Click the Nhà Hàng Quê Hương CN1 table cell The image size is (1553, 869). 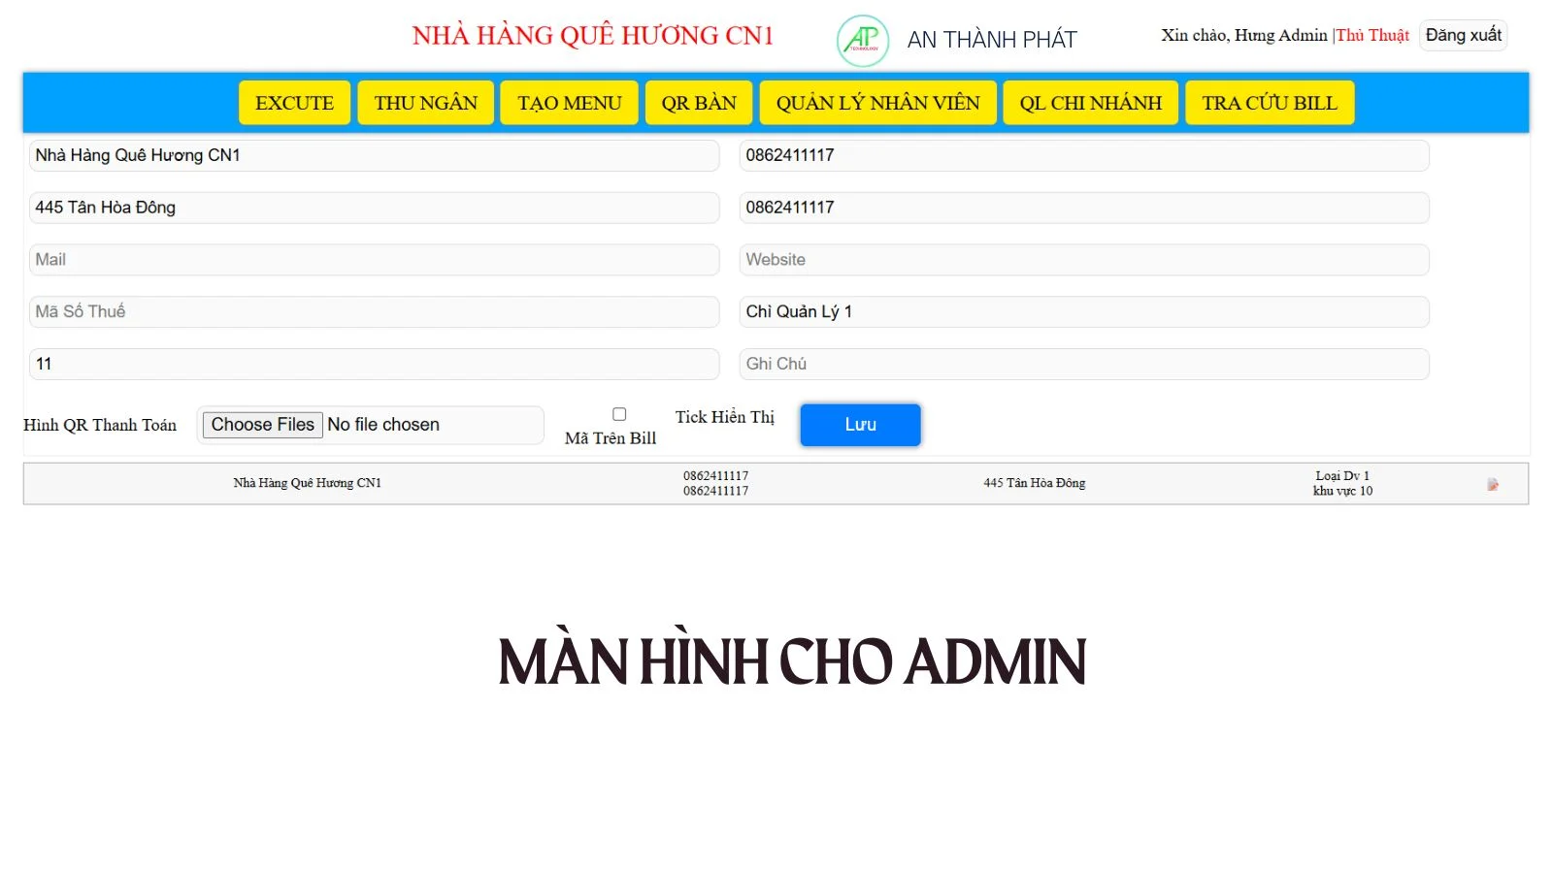click(x=308, y=483)
